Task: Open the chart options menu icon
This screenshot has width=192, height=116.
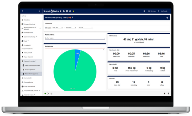Action: 104,49
